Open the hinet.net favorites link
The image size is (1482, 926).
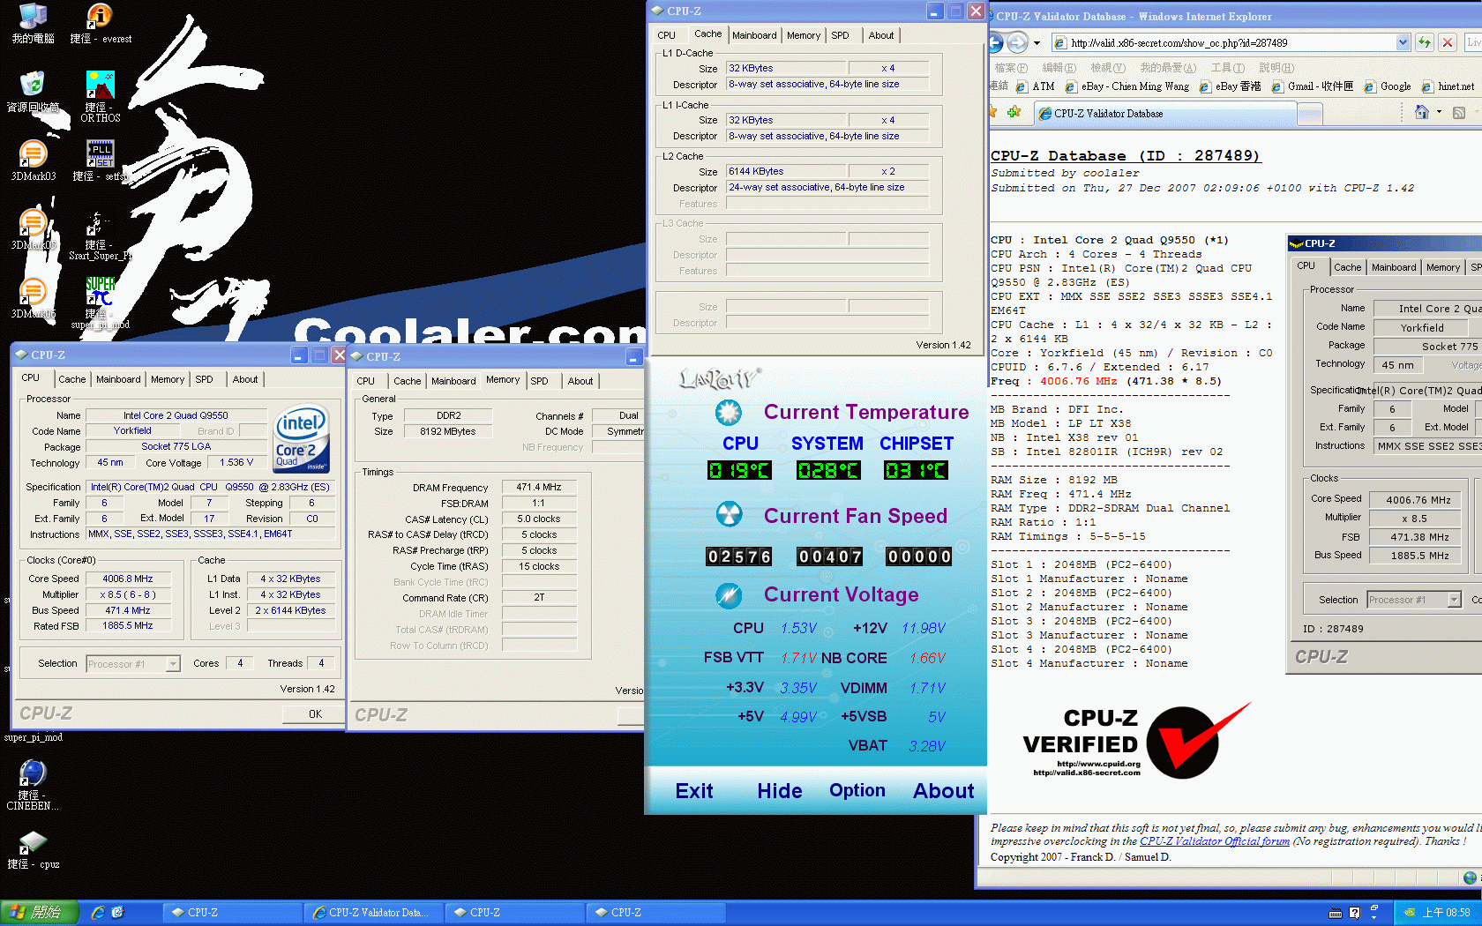1448,86
